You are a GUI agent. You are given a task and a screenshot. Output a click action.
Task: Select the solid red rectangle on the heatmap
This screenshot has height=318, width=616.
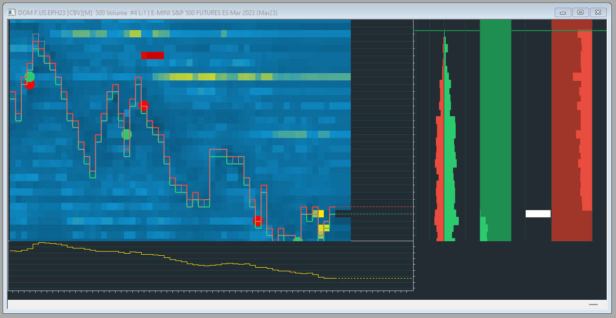(153, 56)
